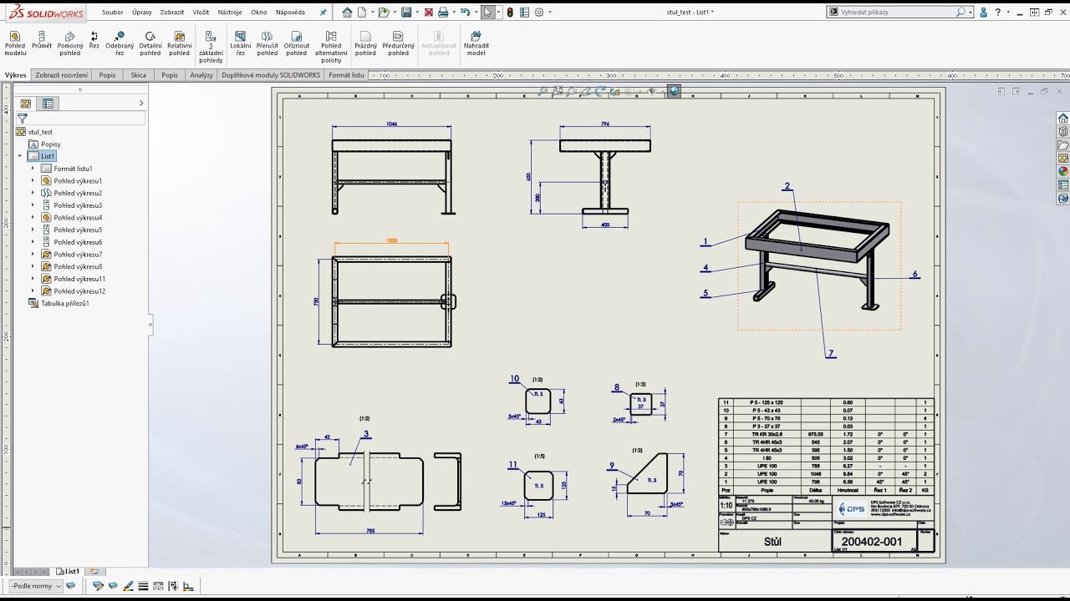Create a new document

(362, 13)
